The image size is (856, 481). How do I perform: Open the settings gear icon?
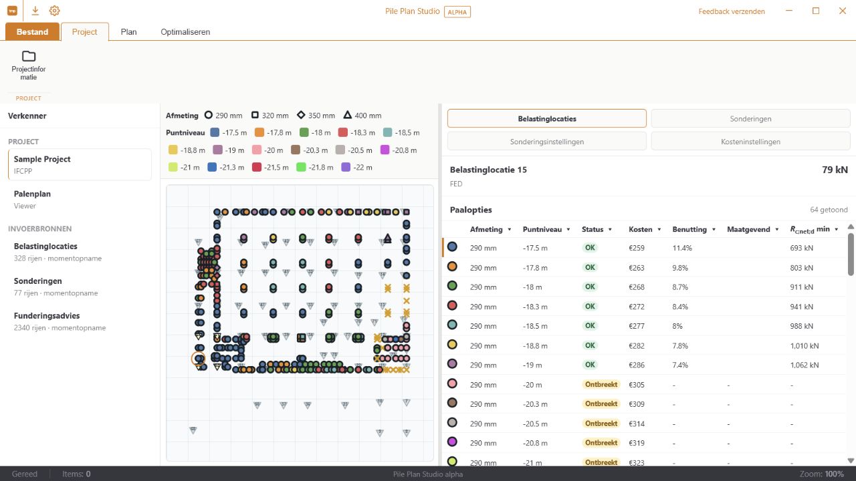[55, 11]
